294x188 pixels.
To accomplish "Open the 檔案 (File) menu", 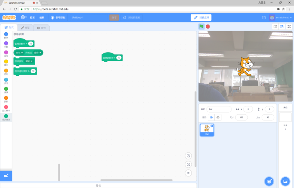I will click(32, 17).
